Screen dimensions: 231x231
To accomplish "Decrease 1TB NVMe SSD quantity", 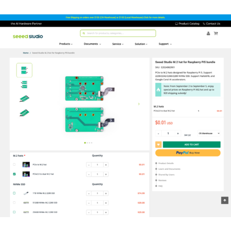I will [x=89, y=194].
